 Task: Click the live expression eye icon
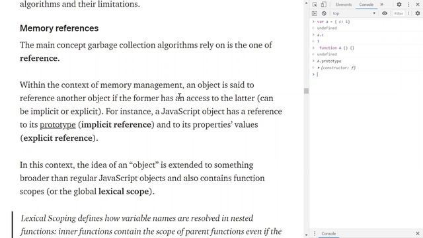pyautogui.click(x=385, y=13)
